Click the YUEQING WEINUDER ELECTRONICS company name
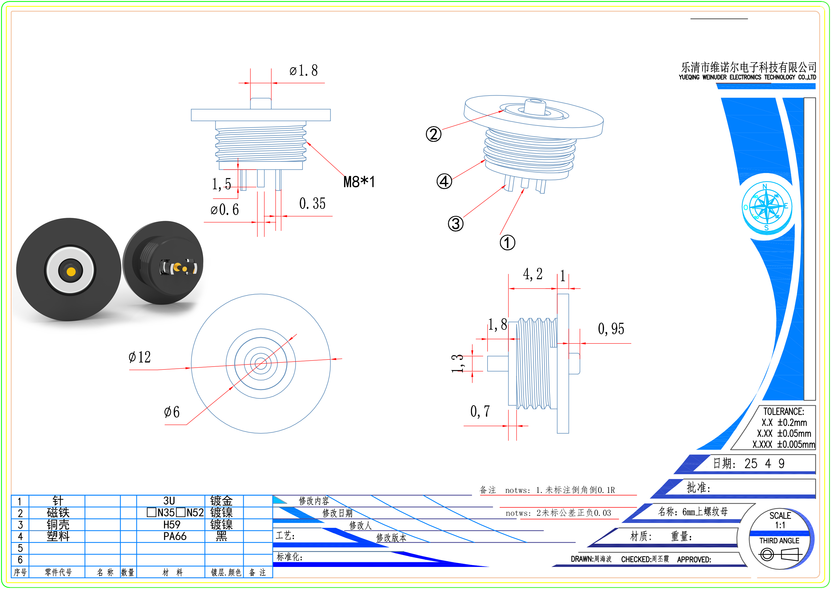The image size is (831, 589). (747, 77)
